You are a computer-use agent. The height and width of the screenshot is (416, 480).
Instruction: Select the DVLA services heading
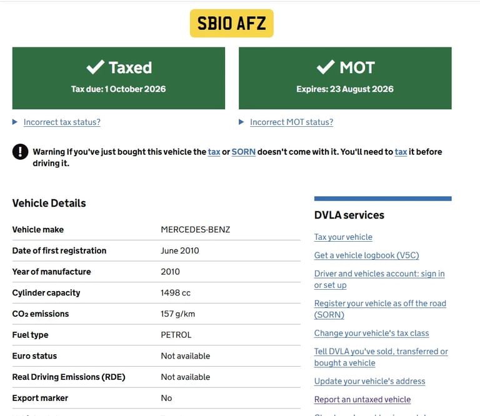(x=349, y=215)
